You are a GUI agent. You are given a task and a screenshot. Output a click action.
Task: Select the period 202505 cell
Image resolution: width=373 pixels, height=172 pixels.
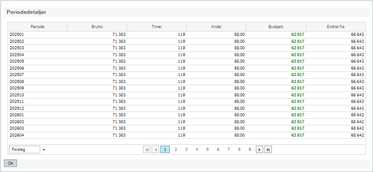click(x=38, y=62)
